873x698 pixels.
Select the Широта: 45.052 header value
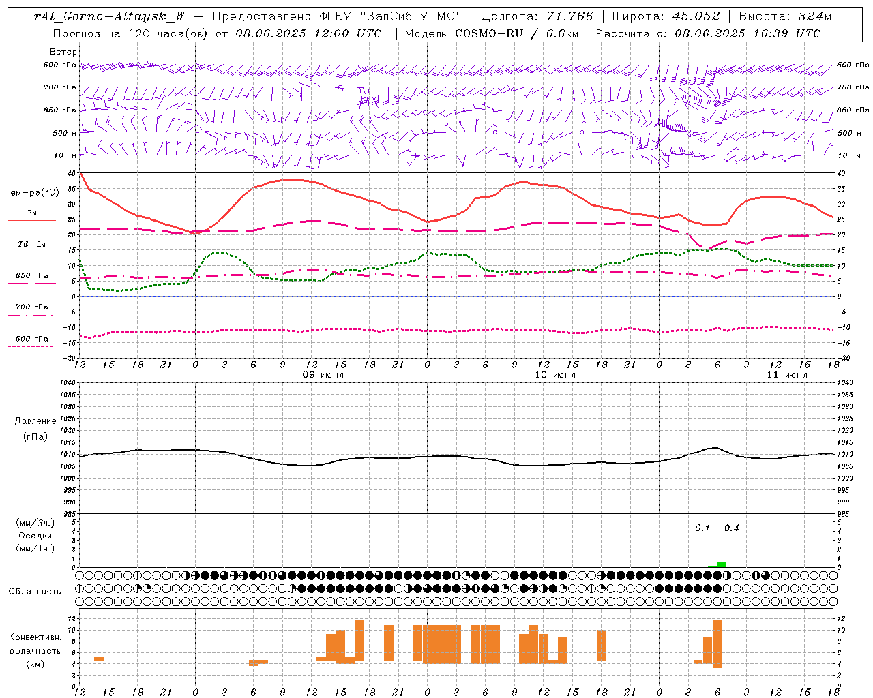(666, 16)
